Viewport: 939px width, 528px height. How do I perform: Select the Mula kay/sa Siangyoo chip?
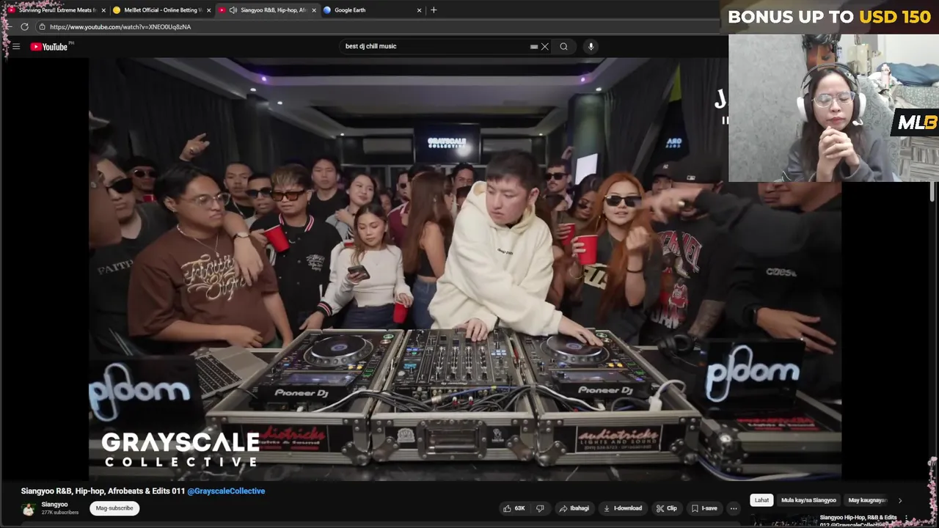808,500
